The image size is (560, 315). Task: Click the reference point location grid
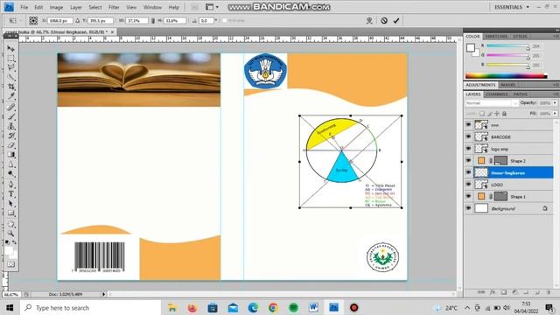[x=33, y=21]
